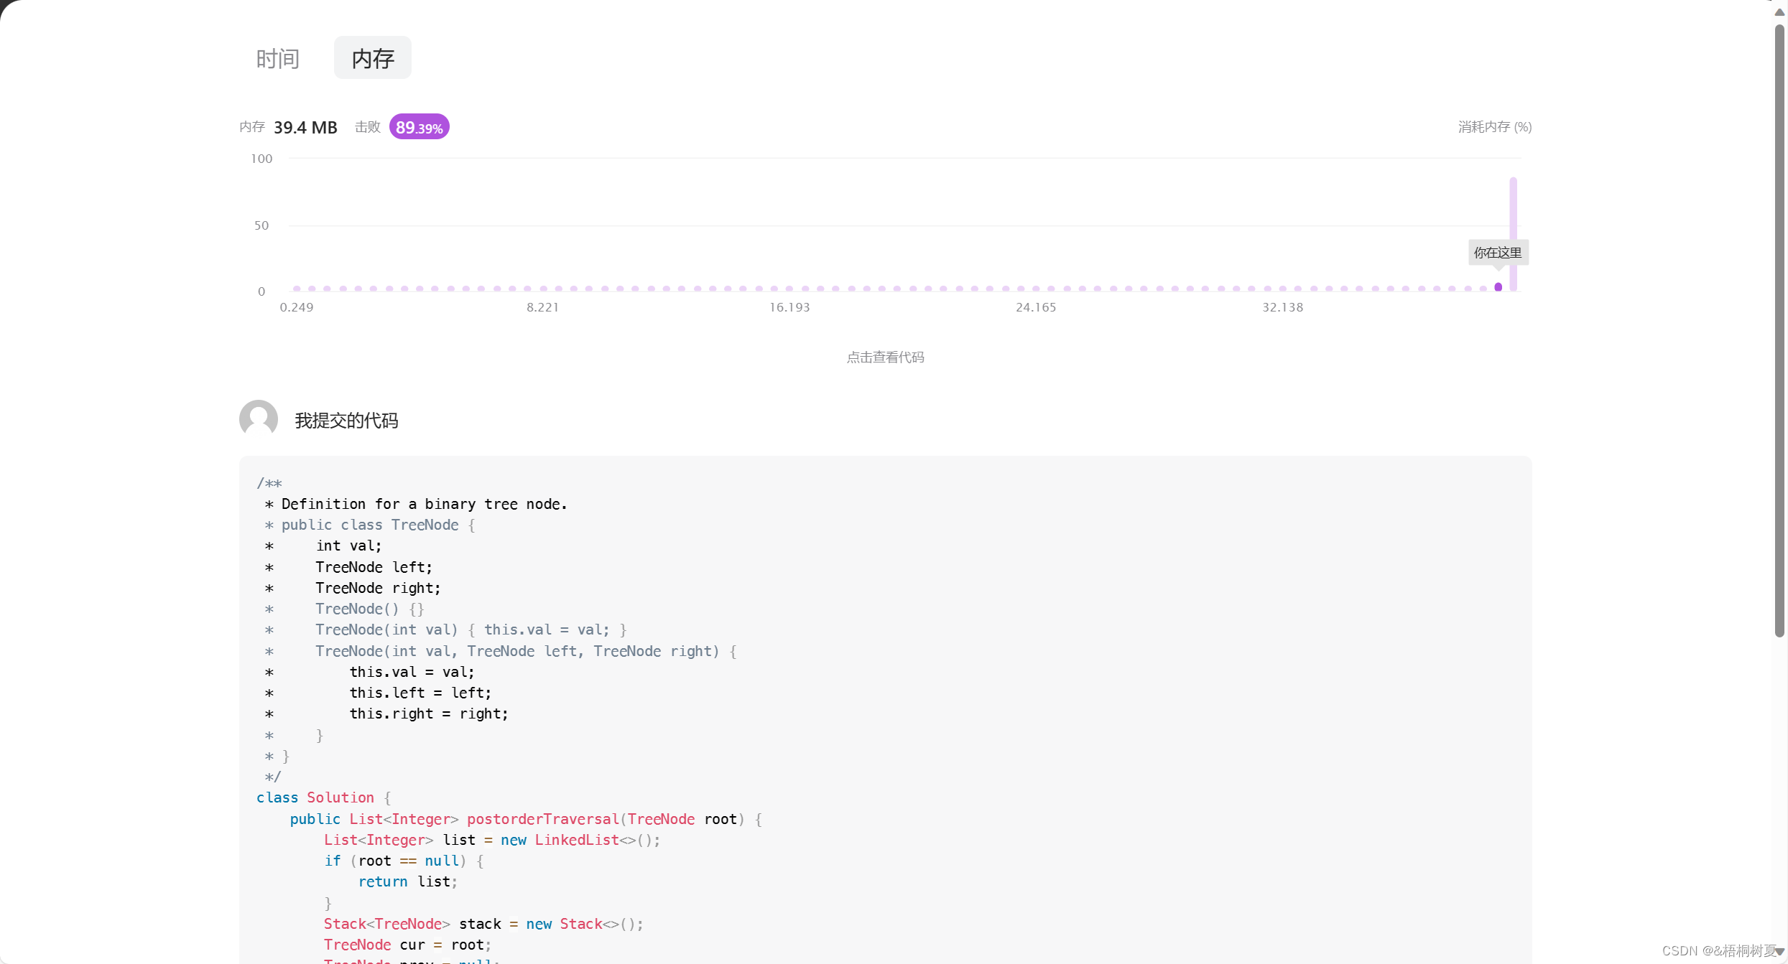Click the 'new LinkedList<>()' code line
The width and height of the screenshot is (1788, 964).
(491, 840)
